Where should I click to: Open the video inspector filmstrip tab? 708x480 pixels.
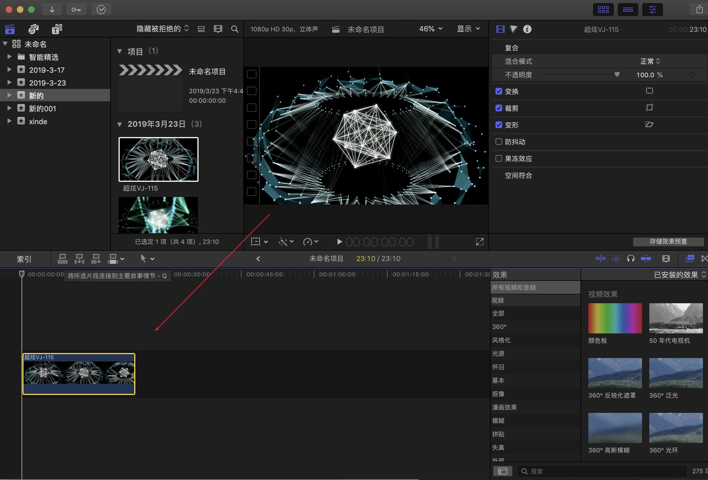pyautogui.click(x=500, y=29)
